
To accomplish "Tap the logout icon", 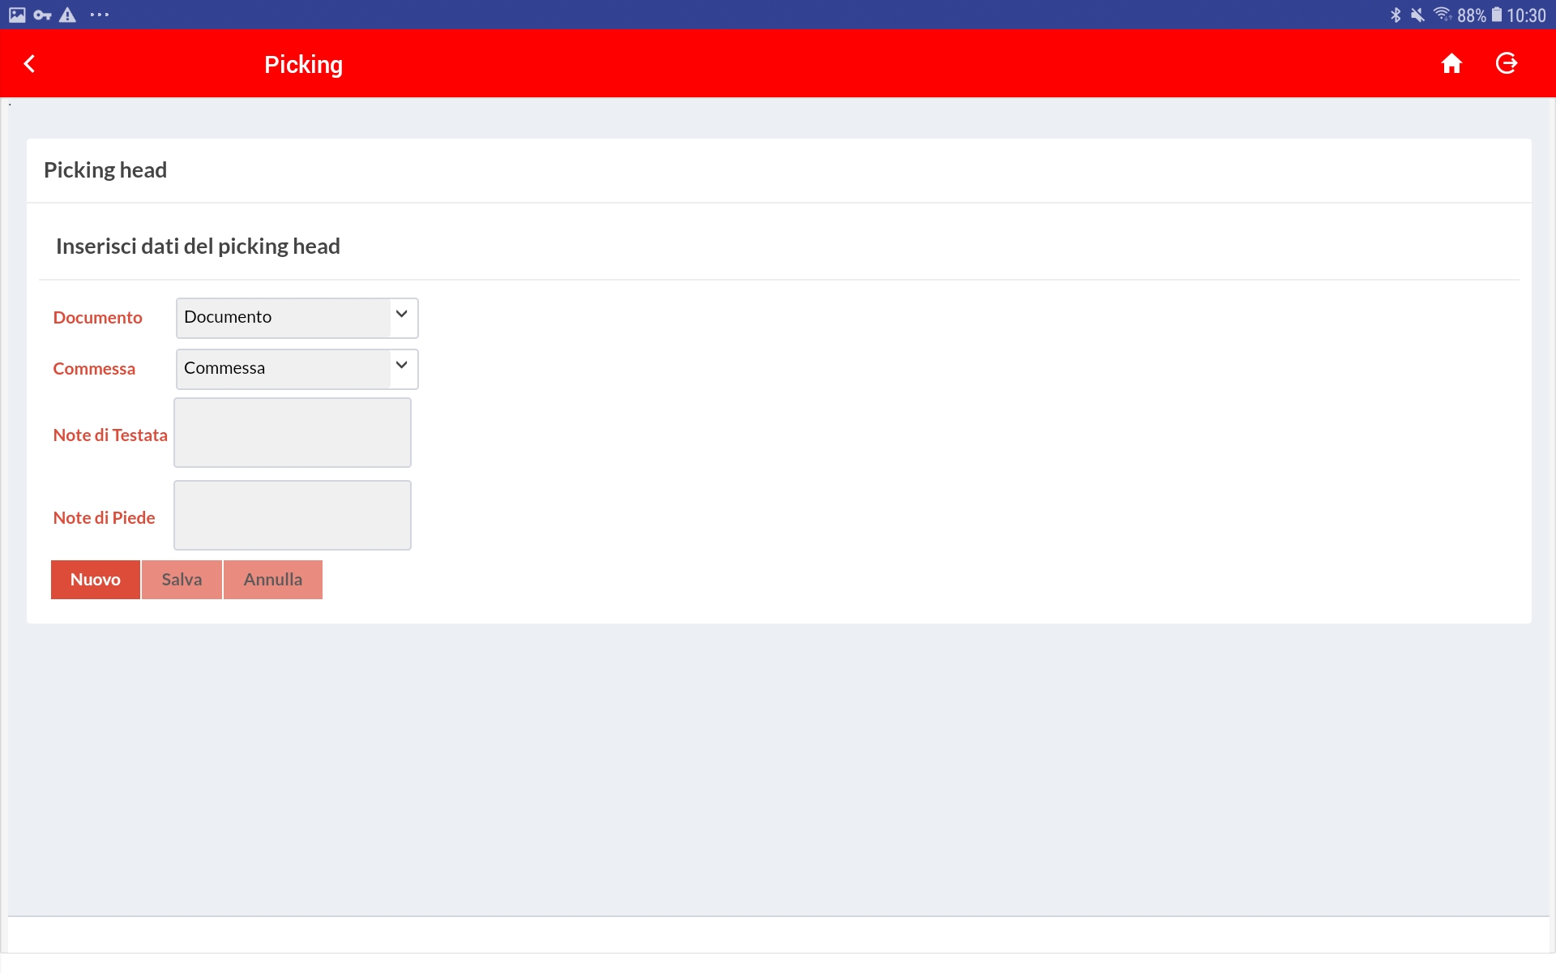I will [x=1506, y=64].
